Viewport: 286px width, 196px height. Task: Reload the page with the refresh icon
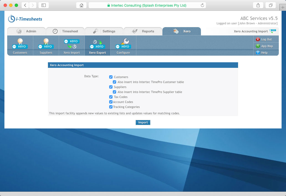tap(202, 5)
